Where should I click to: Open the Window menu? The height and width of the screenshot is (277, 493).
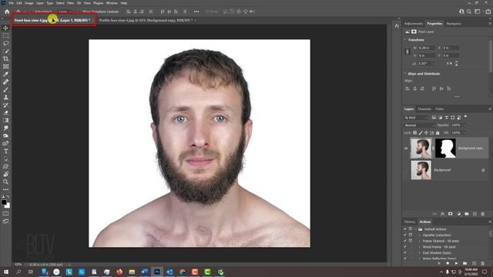(112, 3)
